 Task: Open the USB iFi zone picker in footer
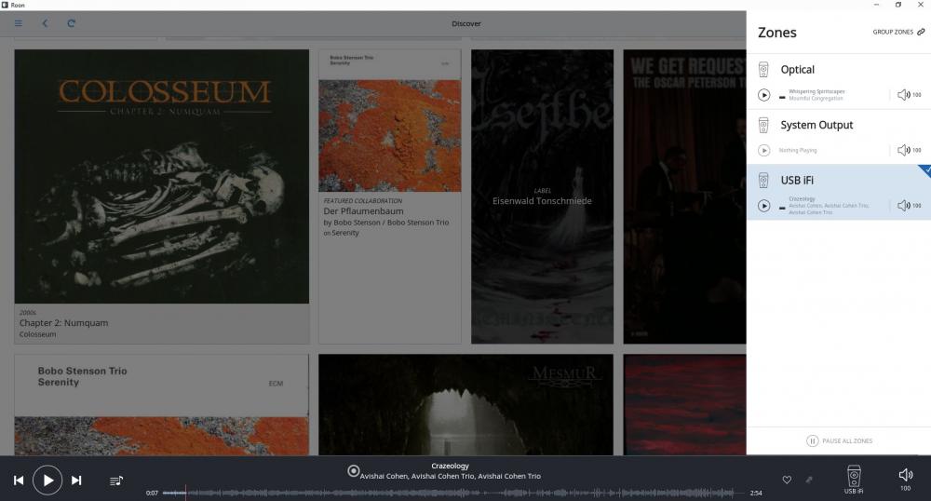click(x=854, y=477)
